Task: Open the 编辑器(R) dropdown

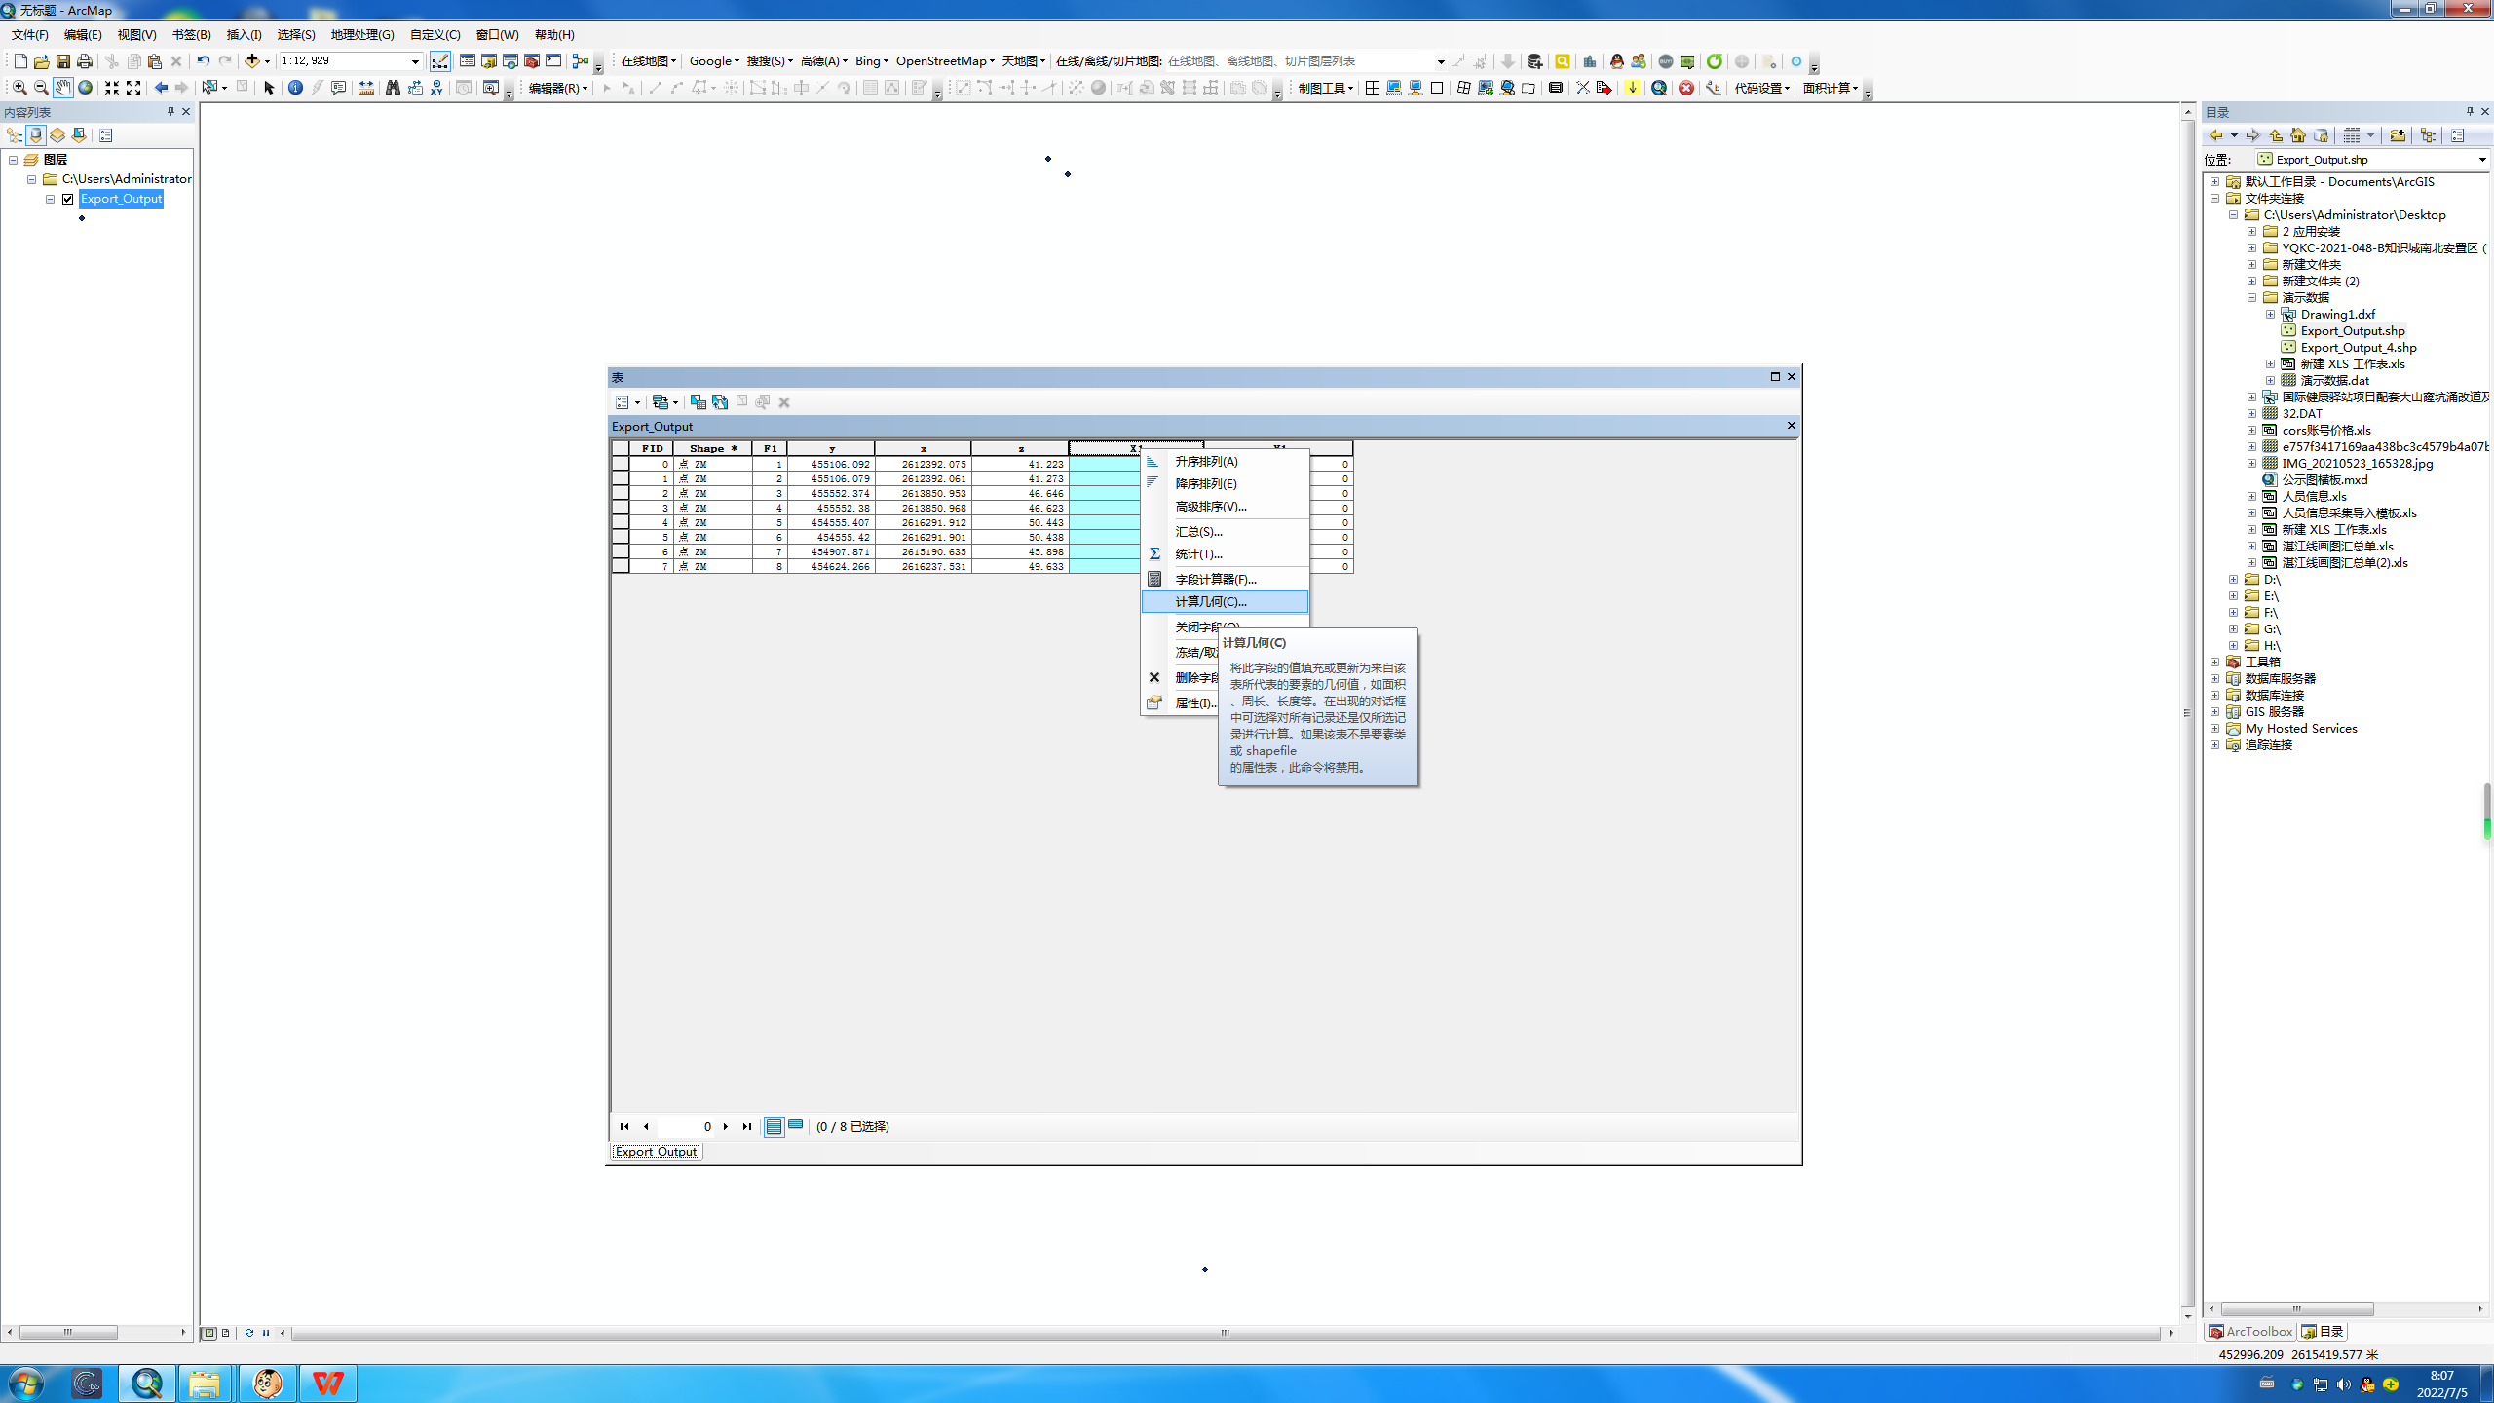Action: 558,88
